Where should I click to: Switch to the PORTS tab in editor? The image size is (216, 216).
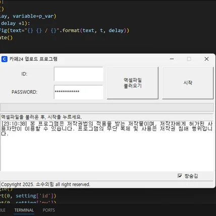pyautogui.click(x=49, y=210)
